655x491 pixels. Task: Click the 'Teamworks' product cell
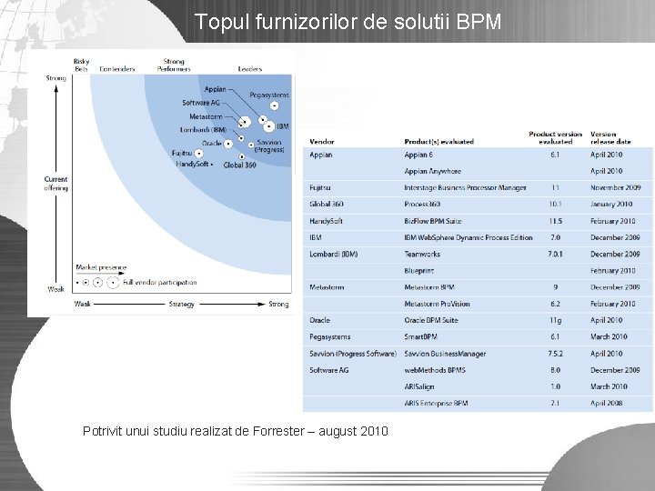coord(422,254)
